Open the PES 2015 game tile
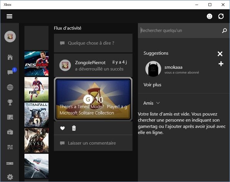This screenshot has width=230, height=182. click(x=36, y=63)
